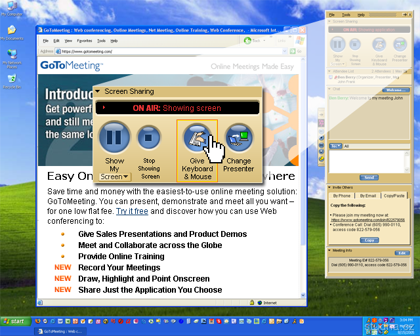Image resolution: width=420 pixels, height=336 pixels.
Task: Switch to the Copy/Paste invite tab
Action: (394, 196)
